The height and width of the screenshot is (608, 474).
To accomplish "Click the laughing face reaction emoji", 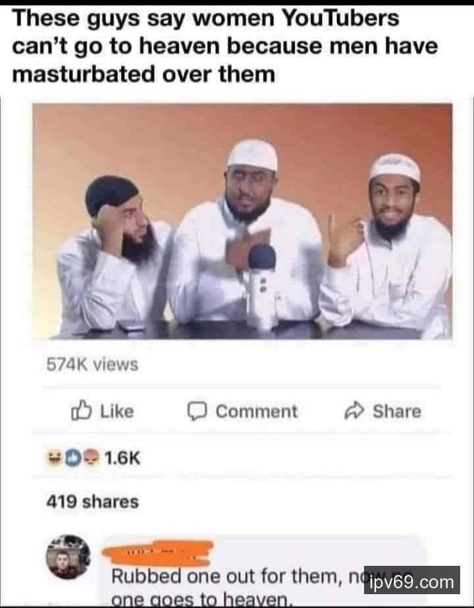I will [x=54, y=458].
